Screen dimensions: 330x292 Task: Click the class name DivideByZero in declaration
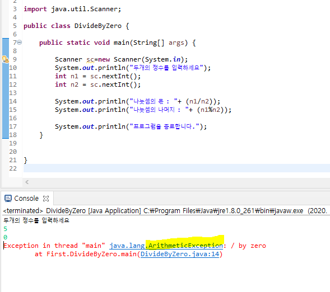[x=98, y=26]
